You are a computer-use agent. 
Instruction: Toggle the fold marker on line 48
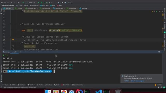click(x=10, y=37)
